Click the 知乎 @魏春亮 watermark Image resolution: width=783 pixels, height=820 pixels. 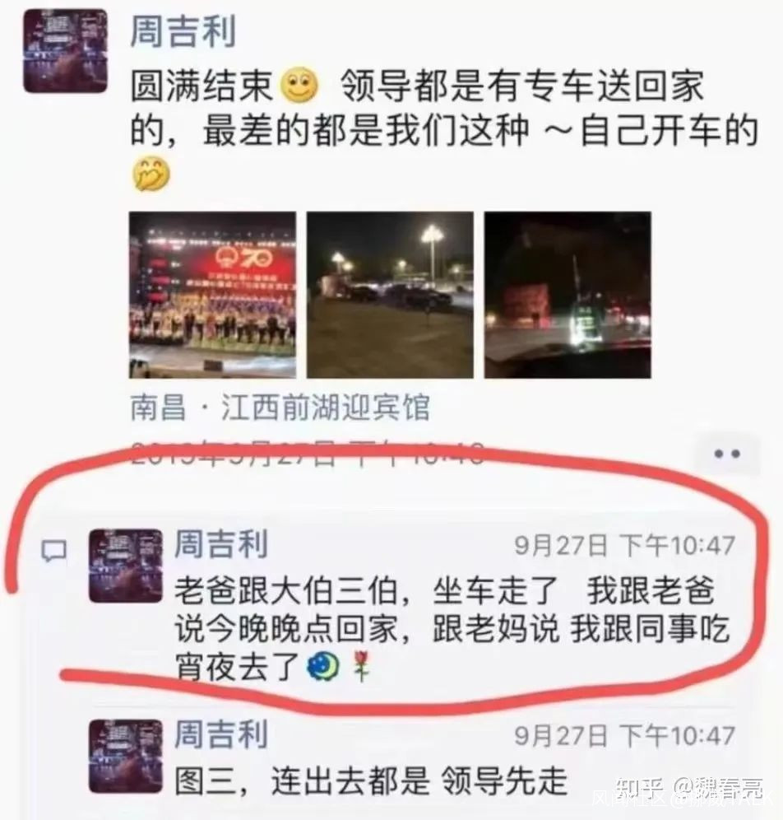(x=689, y=790)
